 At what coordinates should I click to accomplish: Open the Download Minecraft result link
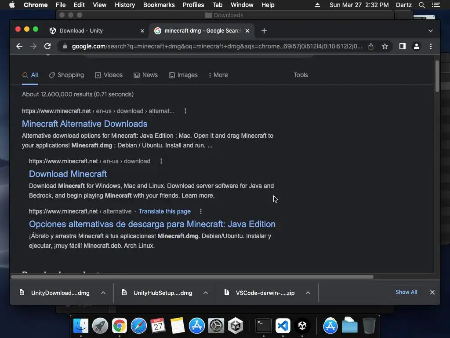tap(68, 174)
